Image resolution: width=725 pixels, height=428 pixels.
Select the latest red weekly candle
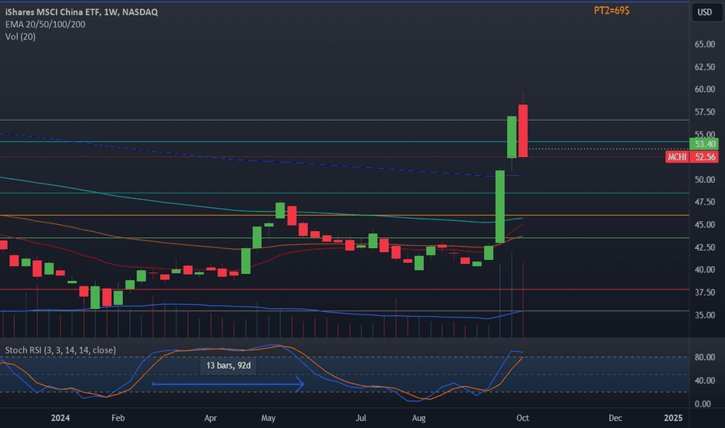[x=523, y=131]
